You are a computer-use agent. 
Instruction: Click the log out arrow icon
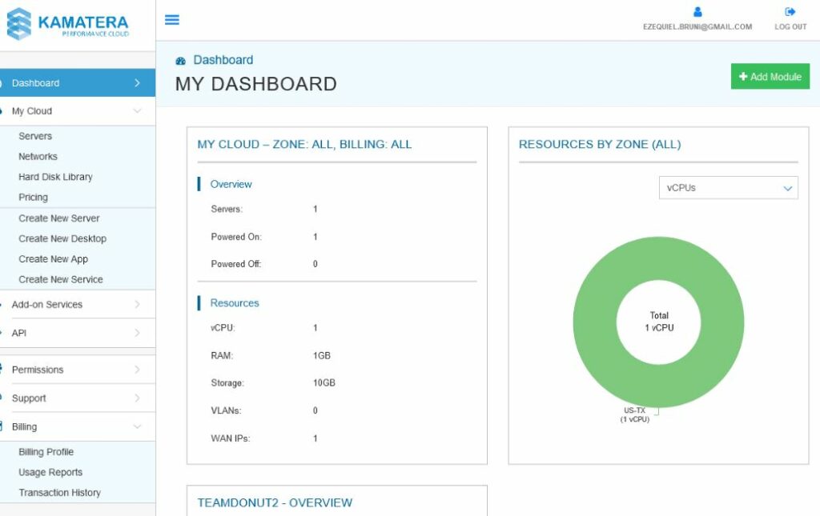coord(790,11)
